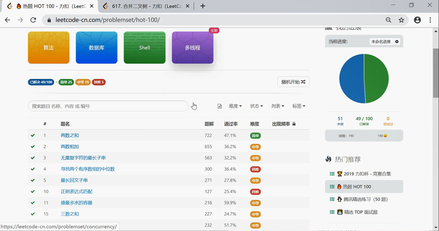Close the 617. 合并二叉树 tab
The image size is (439, 231).
click(x=187, y=6)
